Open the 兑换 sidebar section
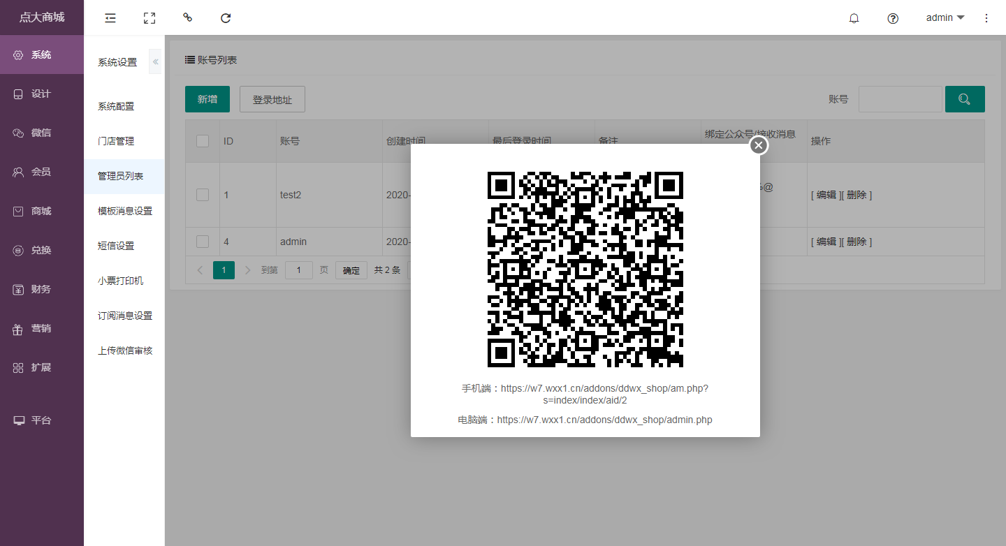The image size is (1006, 546). tap(42, 250)
